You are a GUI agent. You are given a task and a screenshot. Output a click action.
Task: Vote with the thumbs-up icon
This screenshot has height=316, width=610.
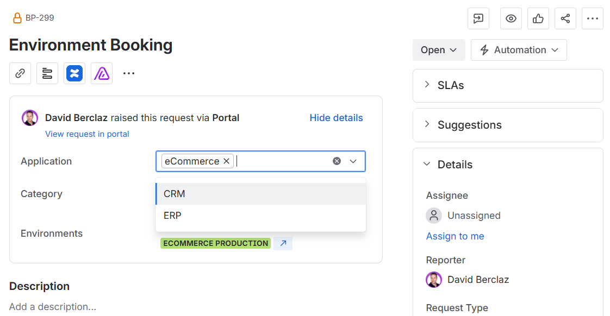[x=538, y=18]
